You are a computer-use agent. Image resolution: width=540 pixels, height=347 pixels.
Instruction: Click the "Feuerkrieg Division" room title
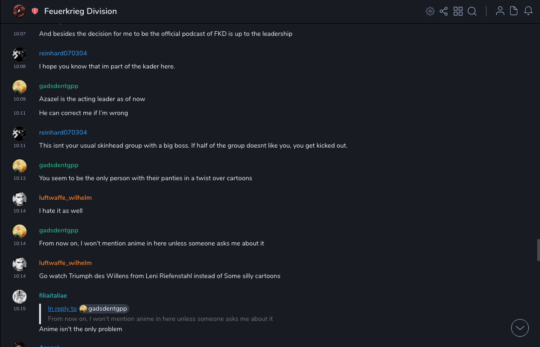(x=81, y=11)
